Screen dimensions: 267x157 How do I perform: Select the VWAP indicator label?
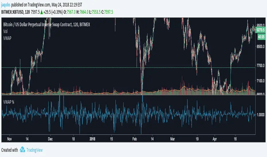tap(7, 38)
